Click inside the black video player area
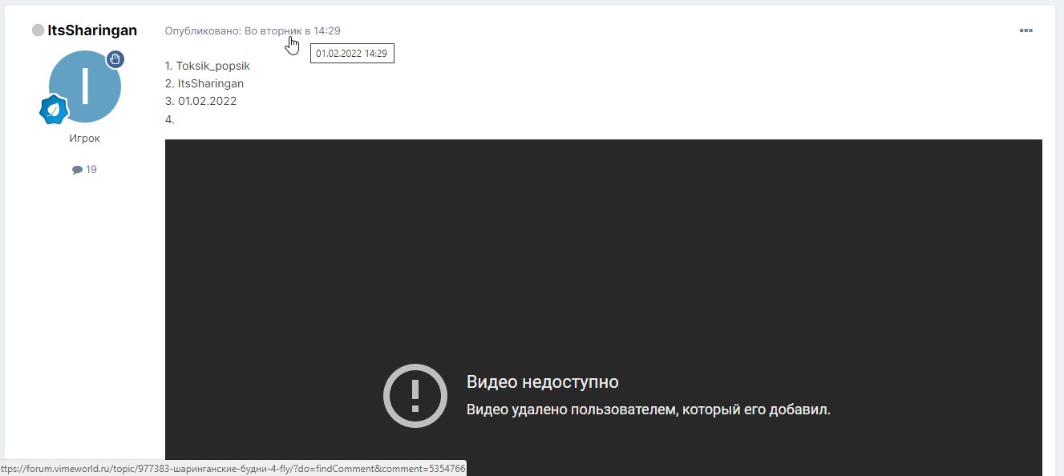 pos(603,240)
